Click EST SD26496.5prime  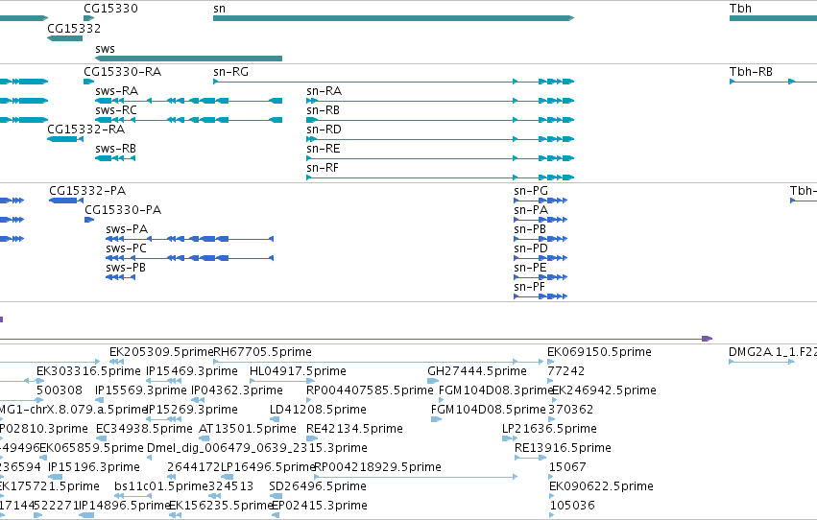276,497
